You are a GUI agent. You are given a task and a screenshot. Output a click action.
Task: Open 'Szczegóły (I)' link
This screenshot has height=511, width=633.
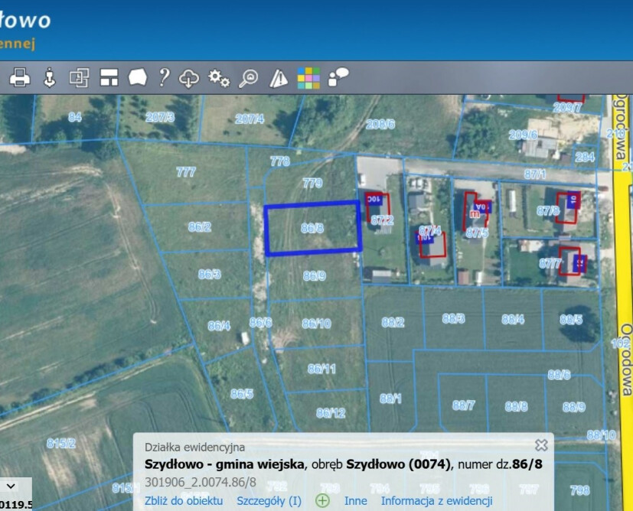269,501
